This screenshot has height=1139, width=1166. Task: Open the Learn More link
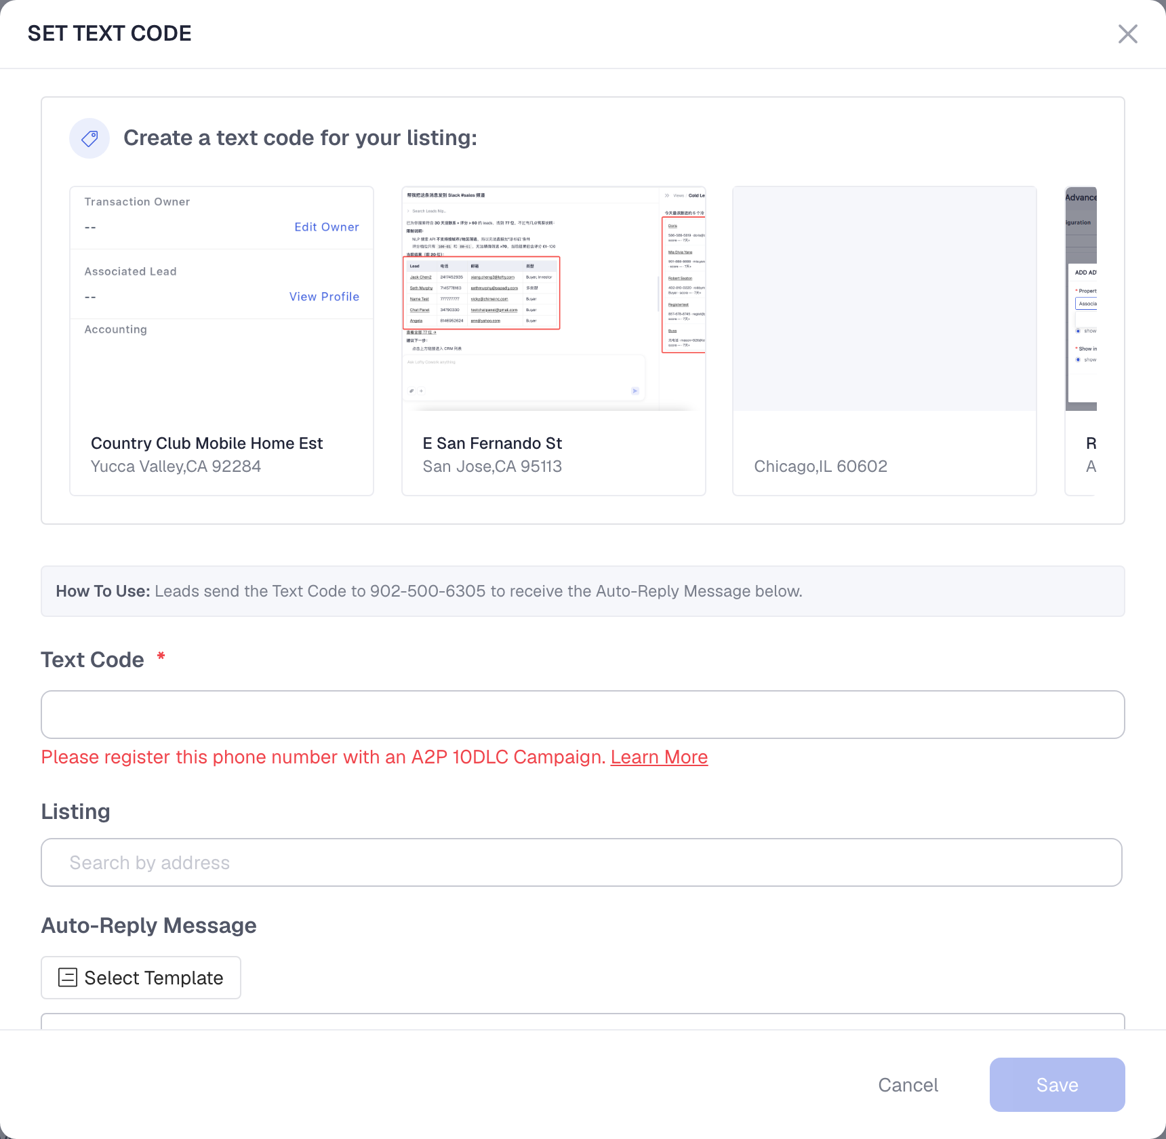click(x=659, y=757)
